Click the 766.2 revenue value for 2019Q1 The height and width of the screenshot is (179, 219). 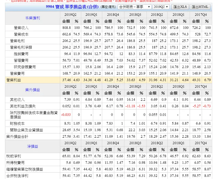coord(88,28)
